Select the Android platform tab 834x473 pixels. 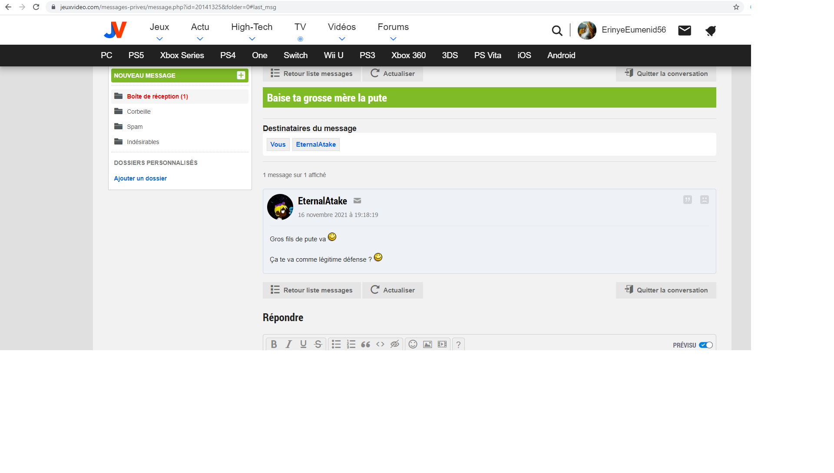coord(561,55)
